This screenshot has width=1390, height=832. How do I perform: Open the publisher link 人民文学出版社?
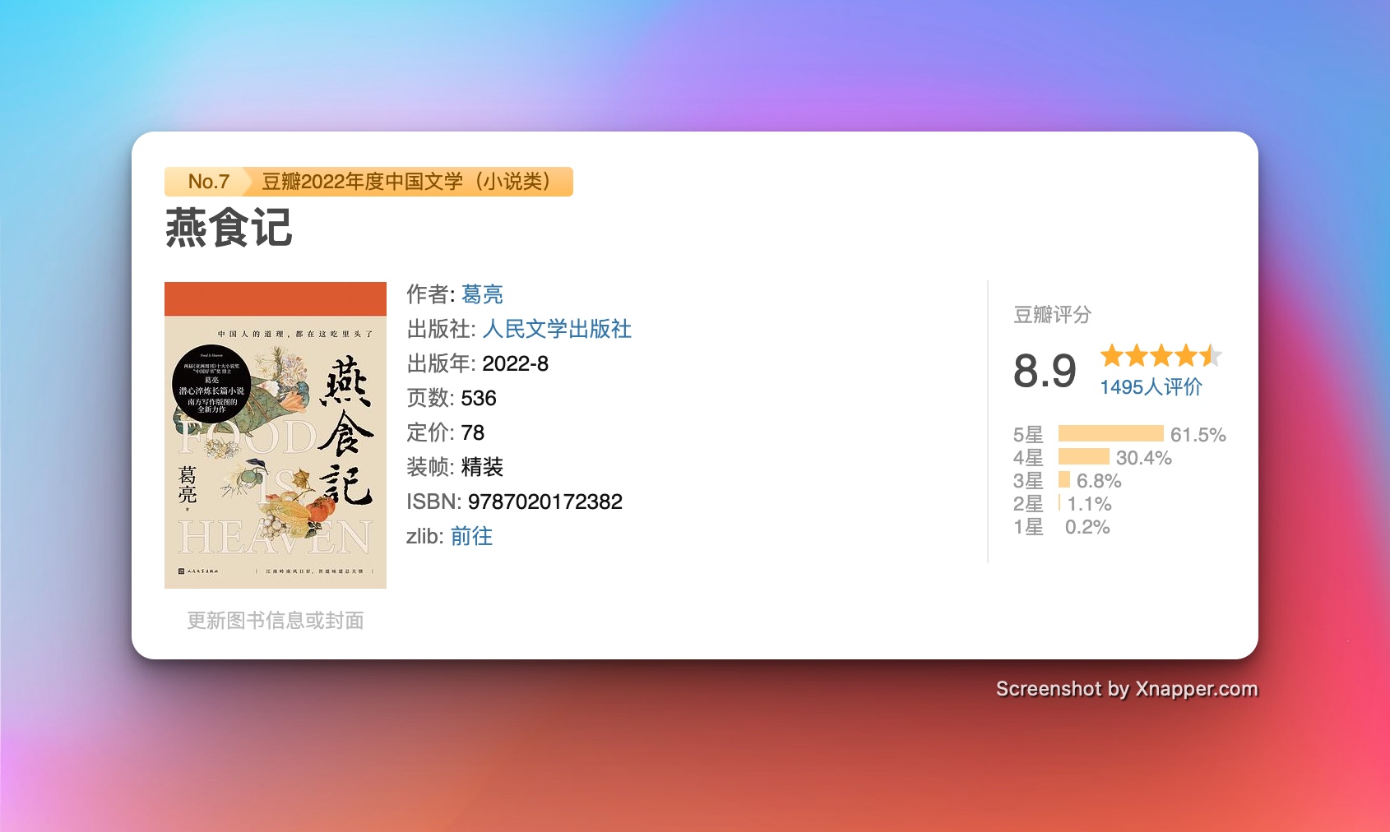(557, 329)
